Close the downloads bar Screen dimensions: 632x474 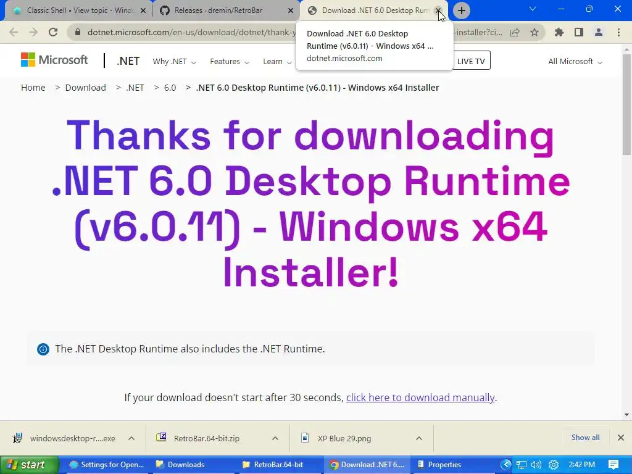(x=621, y=438)
